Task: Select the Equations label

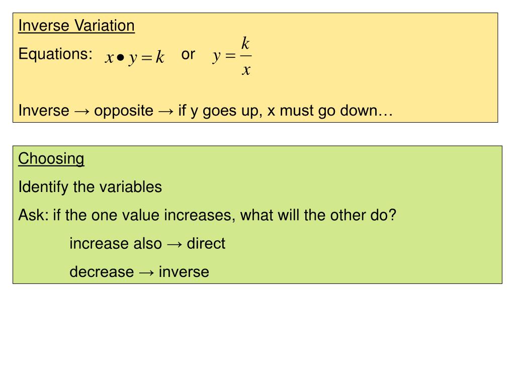Action: 55,53
